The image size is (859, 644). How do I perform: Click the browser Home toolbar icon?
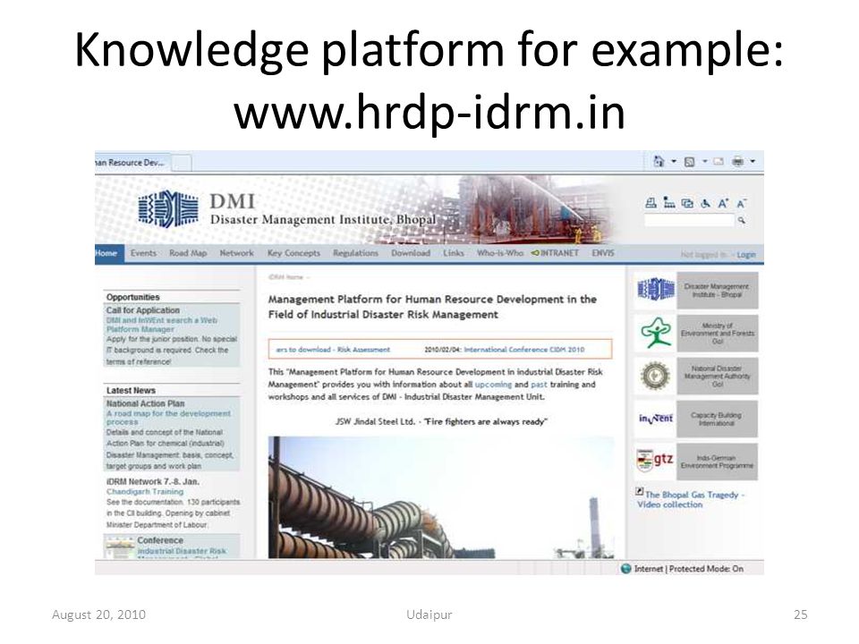(659, 161)
